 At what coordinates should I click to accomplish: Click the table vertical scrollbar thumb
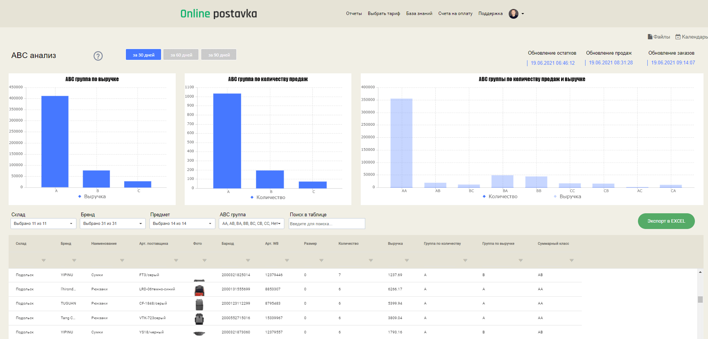(x=700, y=299)
